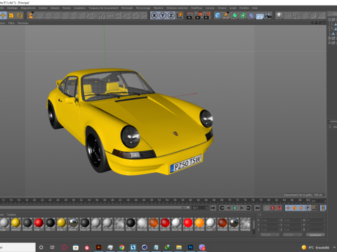Open Windows Task View
The height and width of the screenshot is (252, 337).
pos(52,247)
